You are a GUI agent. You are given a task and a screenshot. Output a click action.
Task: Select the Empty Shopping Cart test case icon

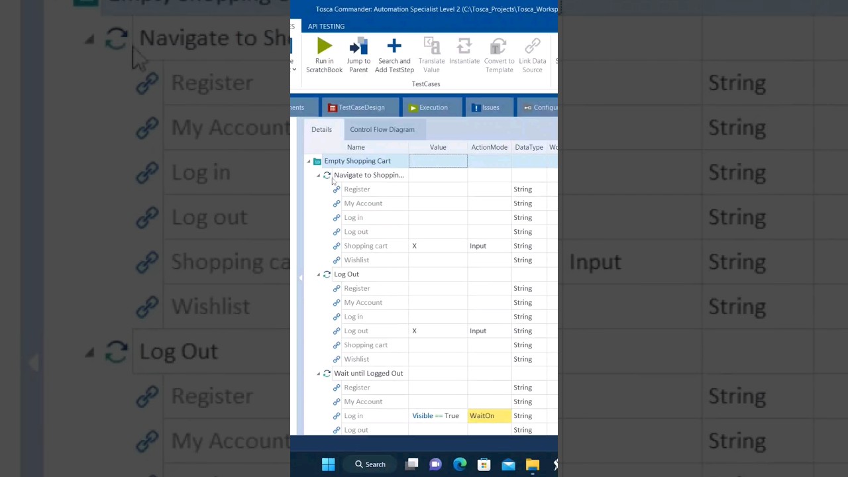click(317, 161)
